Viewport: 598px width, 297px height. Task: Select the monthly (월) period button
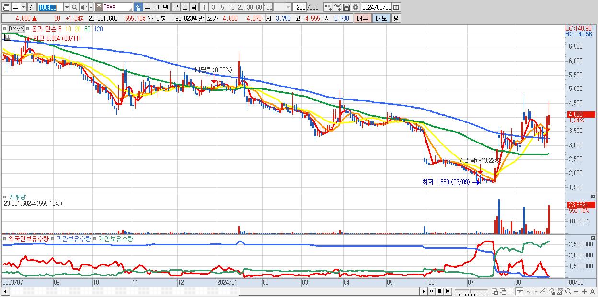click(156, 7)
